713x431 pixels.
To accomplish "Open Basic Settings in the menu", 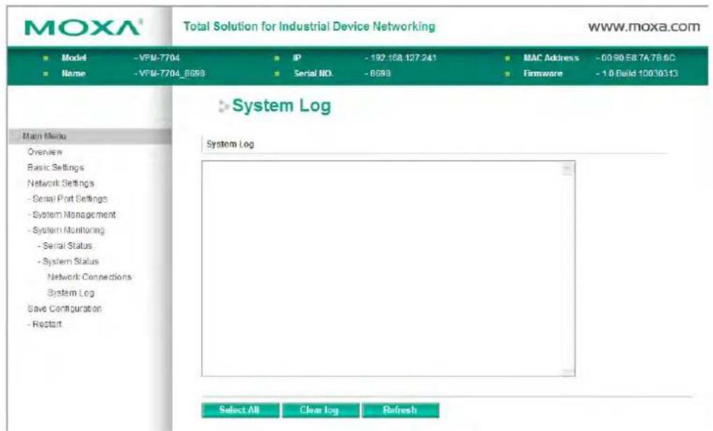I will coord(55,168).
